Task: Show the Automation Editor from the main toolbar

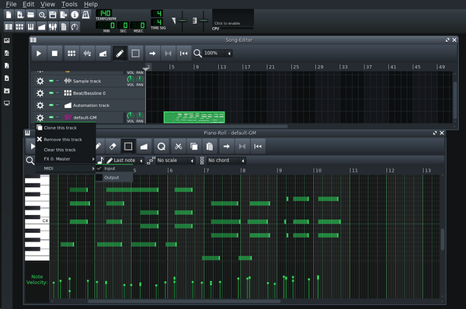Action: (x=42, y=26)
